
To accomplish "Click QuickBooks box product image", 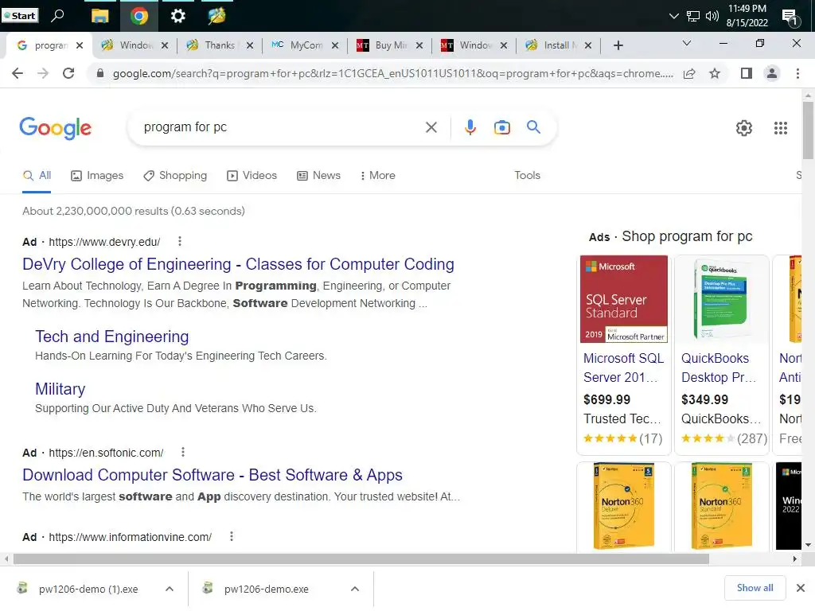I will tap(721, 299).
